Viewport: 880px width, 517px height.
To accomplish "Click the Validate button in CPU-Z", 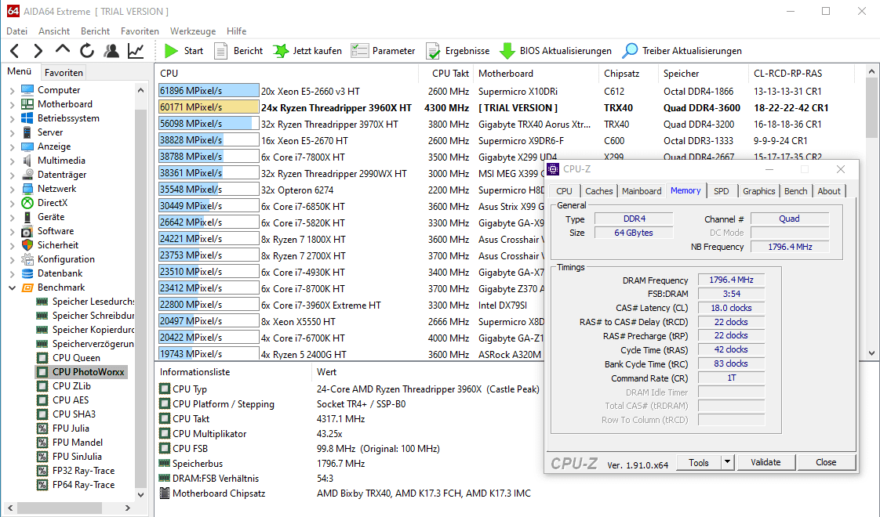I will coord(765,462).
